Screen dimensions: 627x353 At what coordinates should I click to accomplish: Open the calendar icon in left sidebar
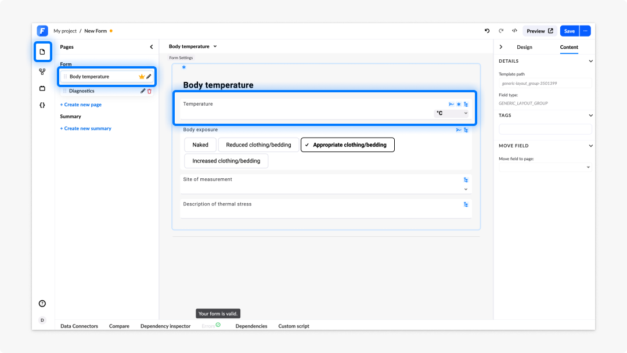[42, 88]
